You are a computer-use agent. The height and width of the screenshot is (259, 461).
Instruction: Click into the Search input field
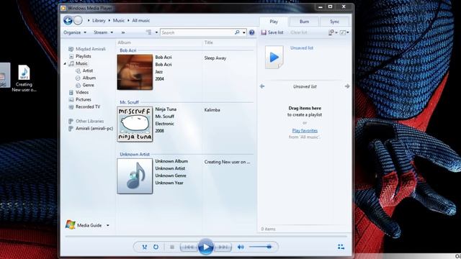tap(197, 32)
